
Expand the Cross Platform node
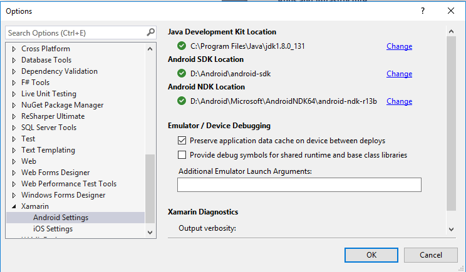(14, 49)
